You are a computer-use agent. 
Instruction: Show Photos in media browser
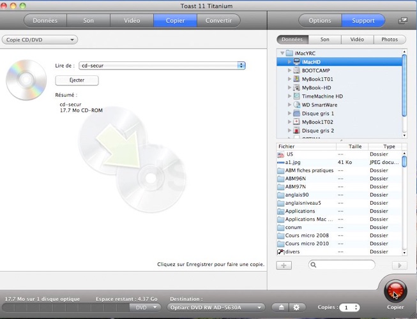(390, 40)
